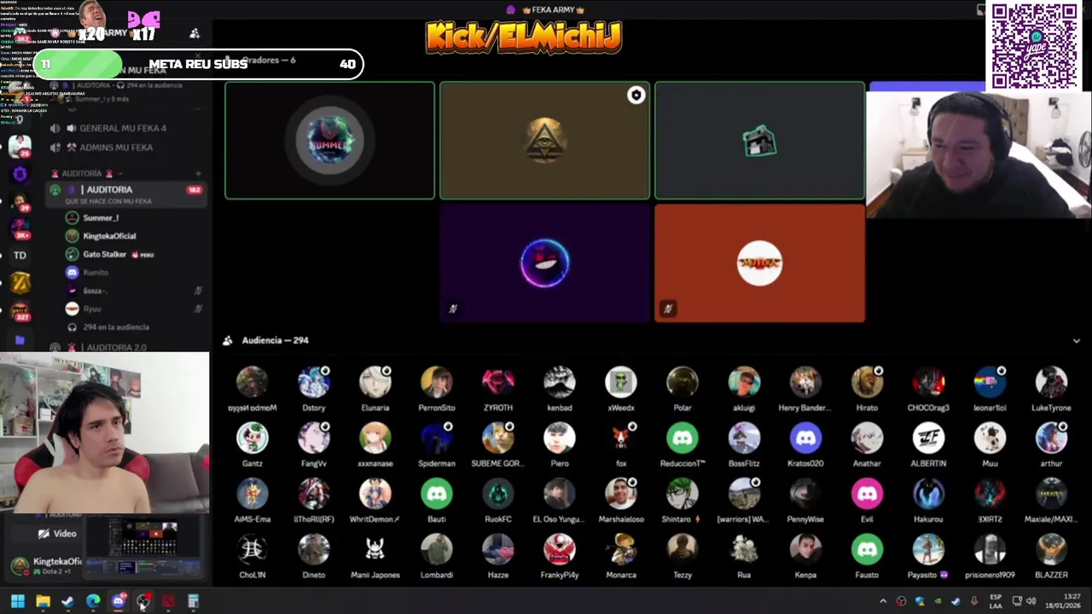Open Piero's audience avatar

click(560, 437)
